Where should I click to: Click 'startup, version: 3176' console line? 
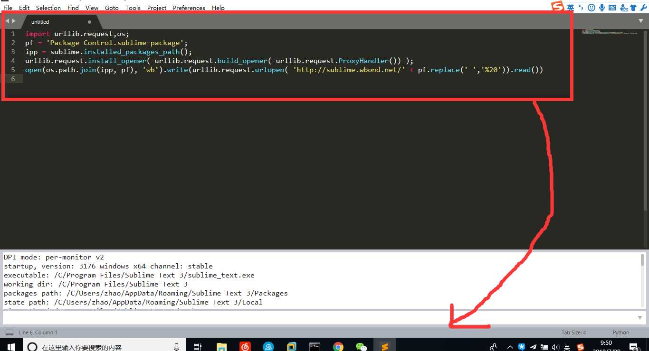pos(108,266)
